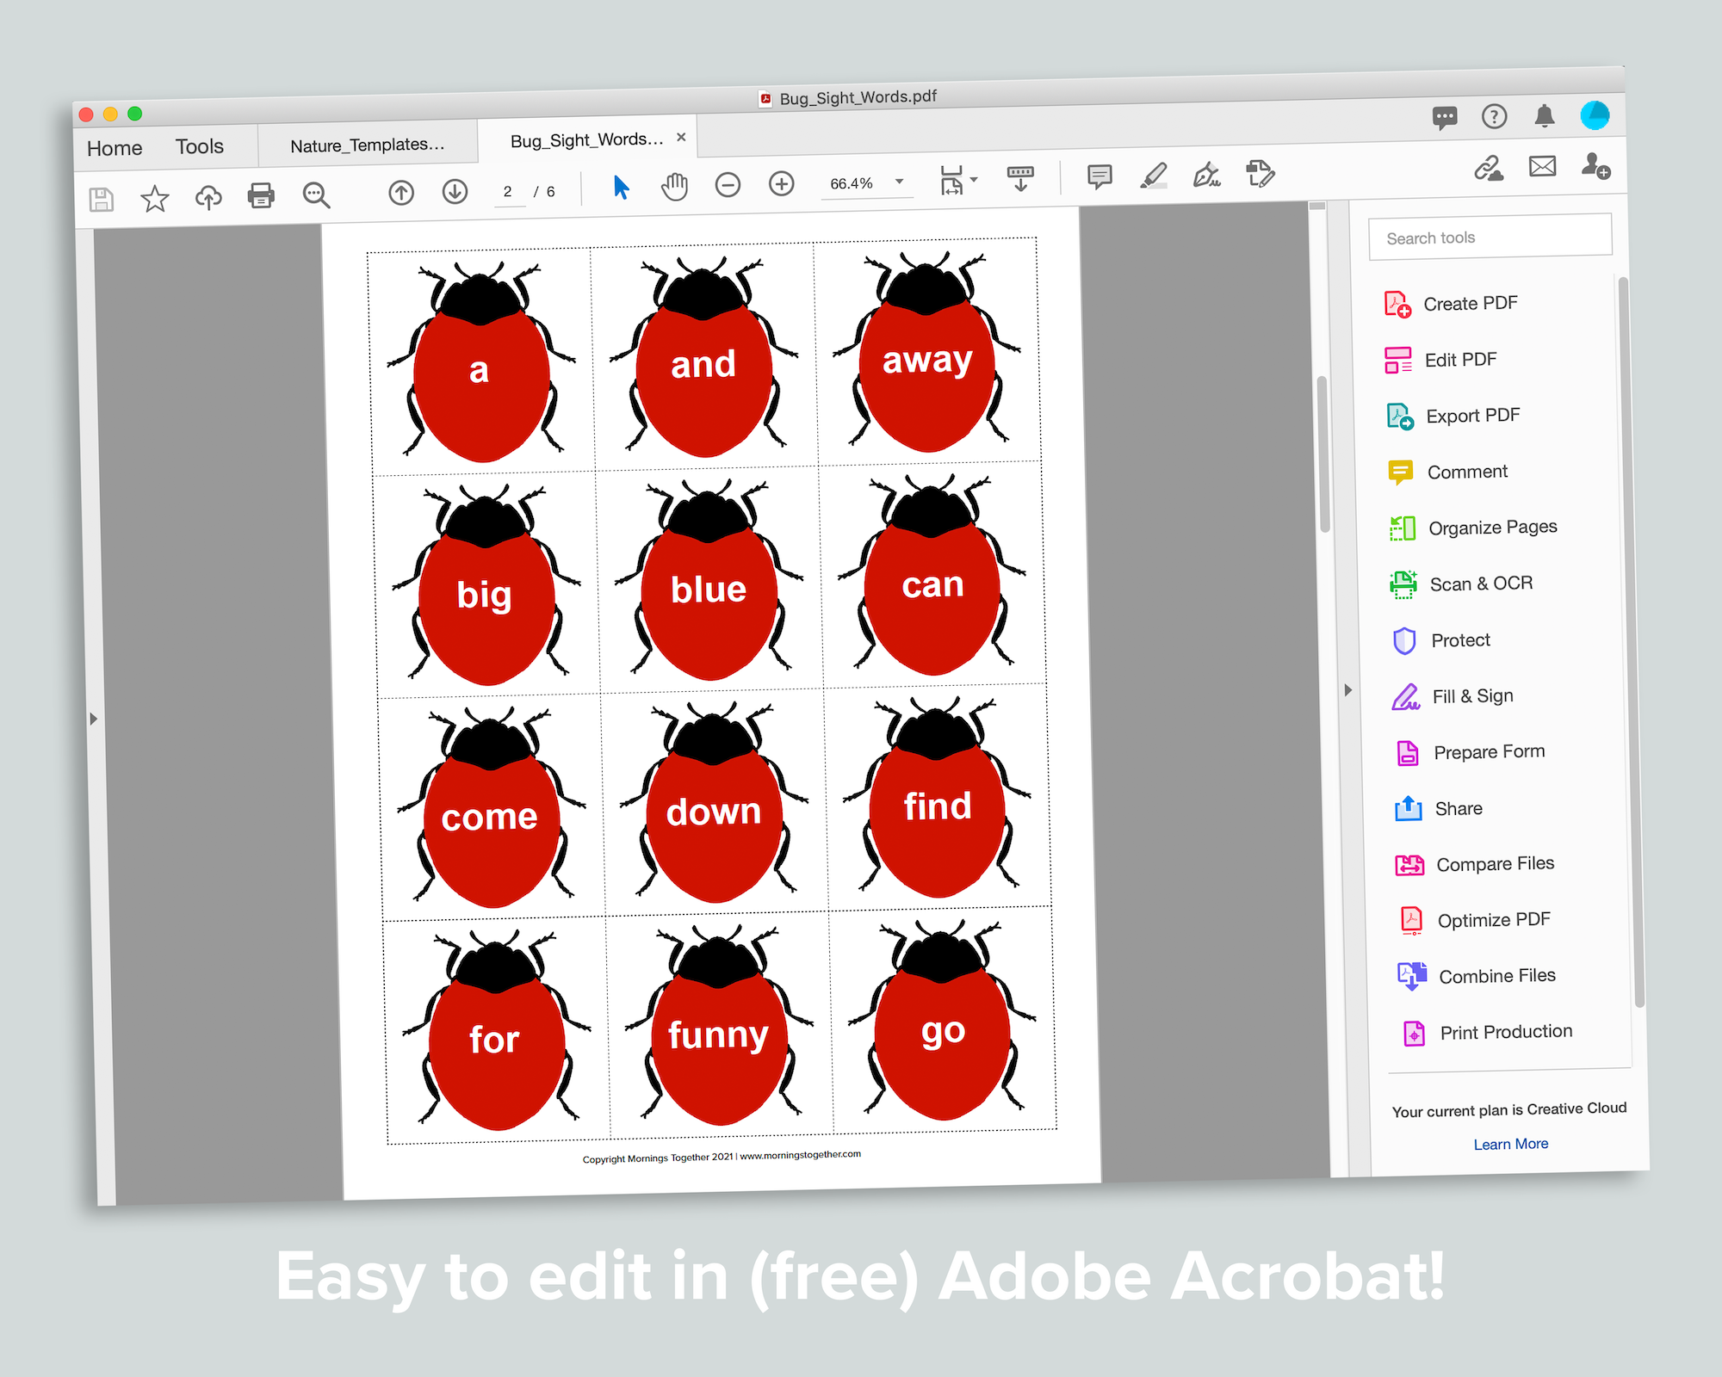Screen dimensions: 1722x1377
Task: Zoom in with the plus icon
Action: [x=781, y=183]
